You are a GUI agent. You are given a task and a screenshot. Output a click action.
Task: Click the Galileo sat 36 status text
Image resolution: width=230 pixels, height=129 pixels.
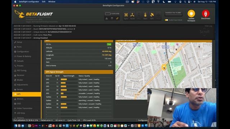(x=90, y=104)
